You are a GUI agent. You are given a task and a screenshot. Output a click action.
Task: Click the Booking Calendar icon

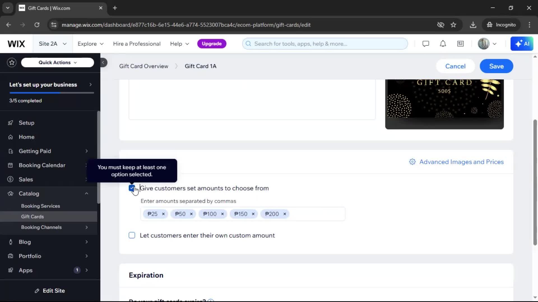coord(10,165)
